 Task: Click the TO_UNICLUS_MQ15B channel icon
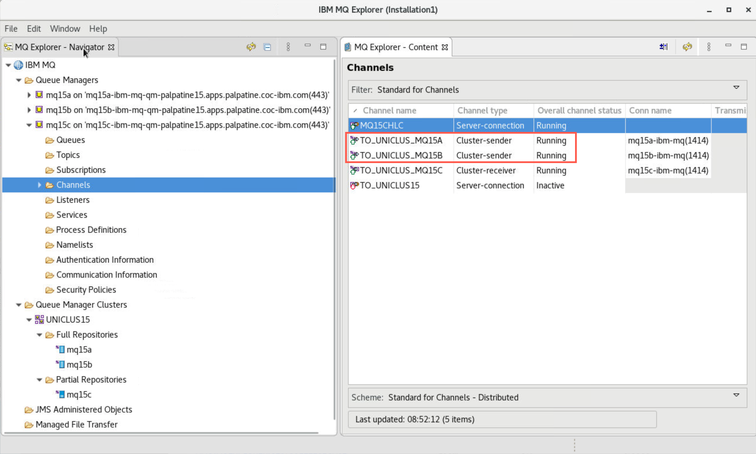(x=354, y=155)
